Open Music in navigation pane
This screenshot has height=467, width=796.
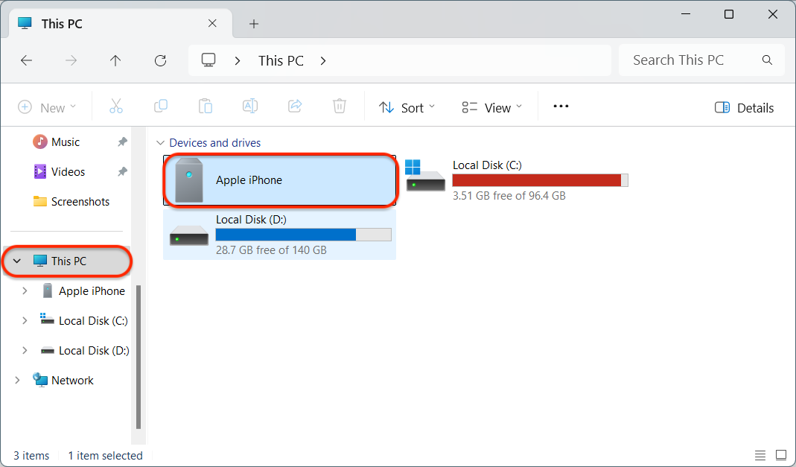pyautogui.click(x=66, y=142)
